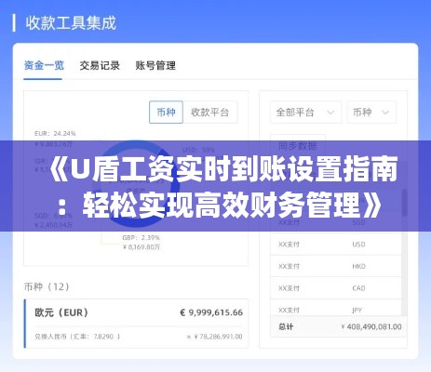Click the 兑换人民币 exchange rate text
The width and height of the screenshot is (431, 372).
click(x=77, y=337)
